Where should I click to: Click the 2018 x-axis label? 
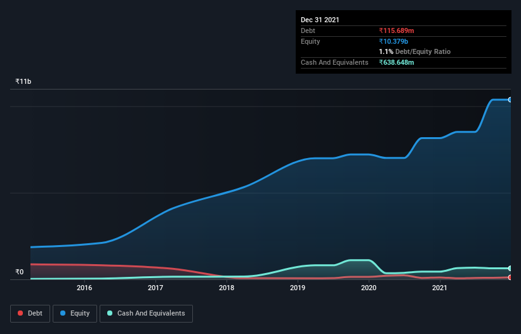coord(227,288)
